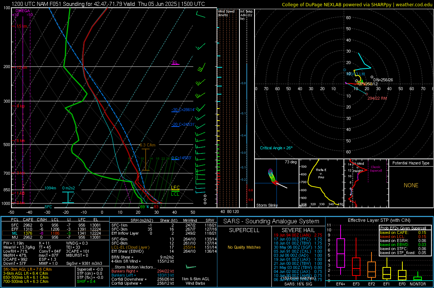This screenshot has height=288, width=434.
Task: Click the based on CAPE probability row
Action: (x=403, y=232)
